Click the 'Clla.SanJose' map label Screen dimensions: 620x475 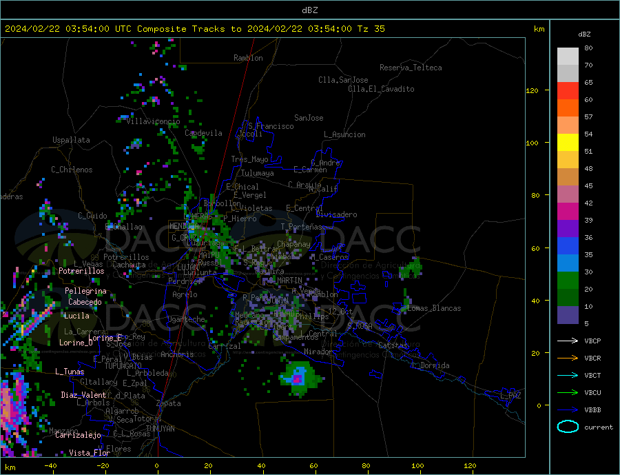(x=343, y=81)
